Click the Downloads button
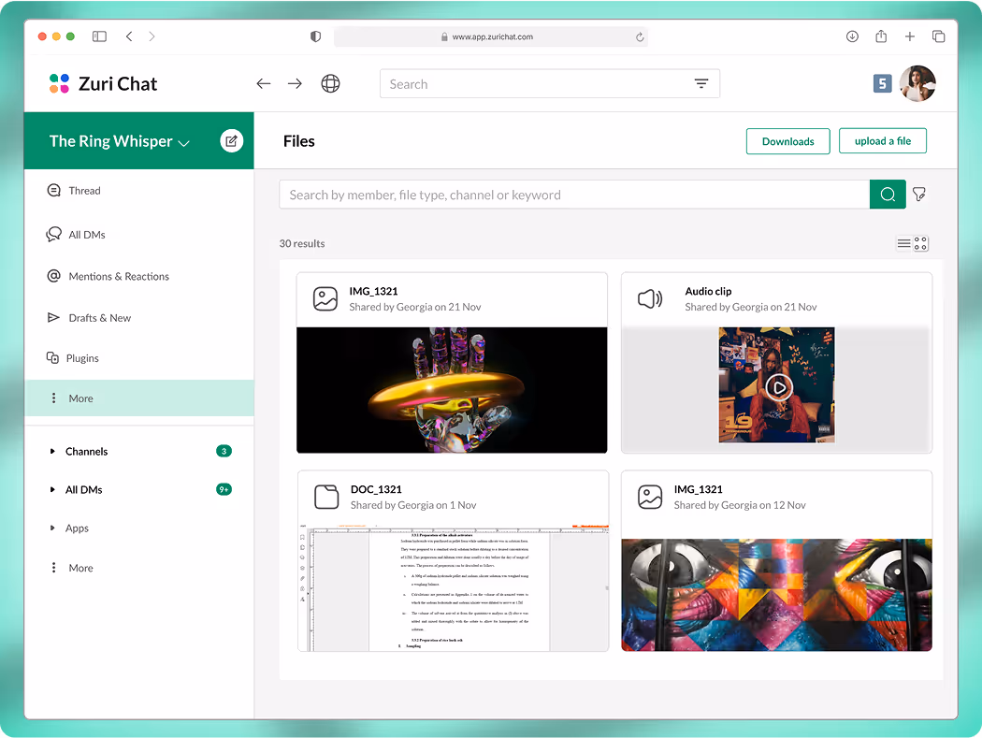 tap(787, 141)
